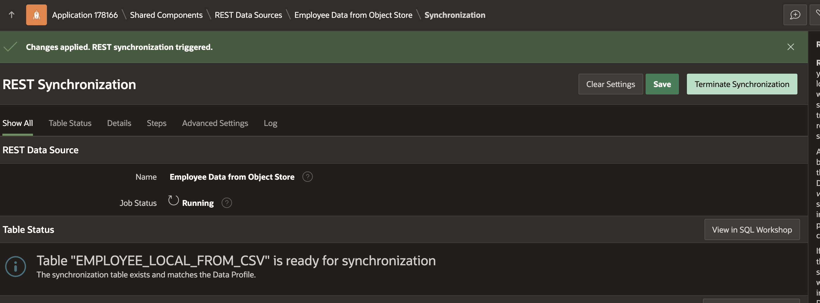
Task: Click the Running status spinner icon
Action: (174, 201)
